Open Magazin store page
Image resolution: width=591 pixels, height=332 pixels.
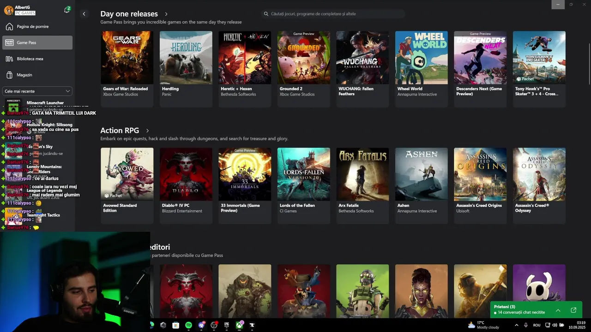coord(37,75)
